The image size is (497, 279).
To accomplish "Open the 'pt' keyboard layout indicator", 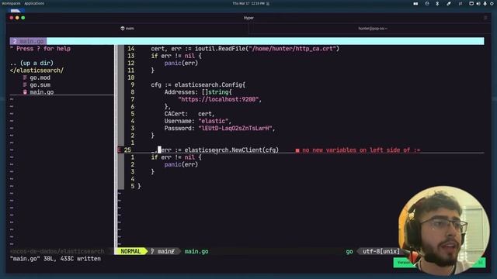I will pos(461,3).
